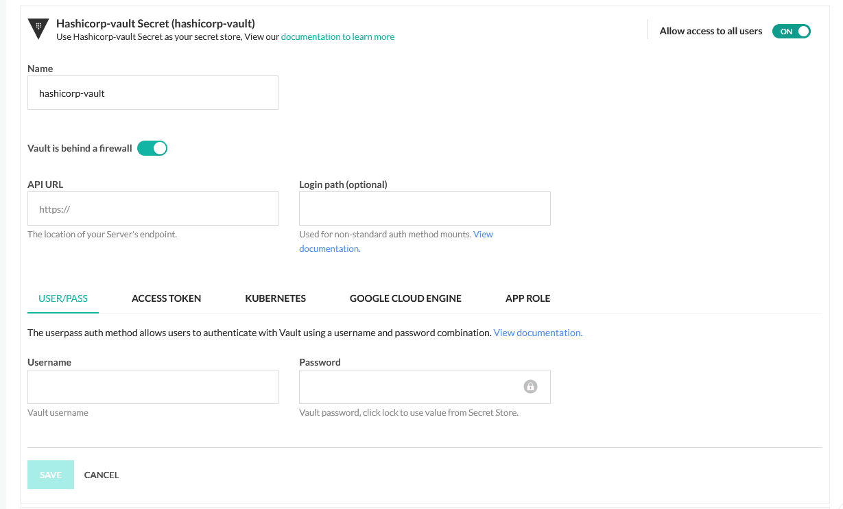The width and height of the screenshot is (843, 509).
Task: Click the lock icon in Password field
Action: click(x=530, y=386)
